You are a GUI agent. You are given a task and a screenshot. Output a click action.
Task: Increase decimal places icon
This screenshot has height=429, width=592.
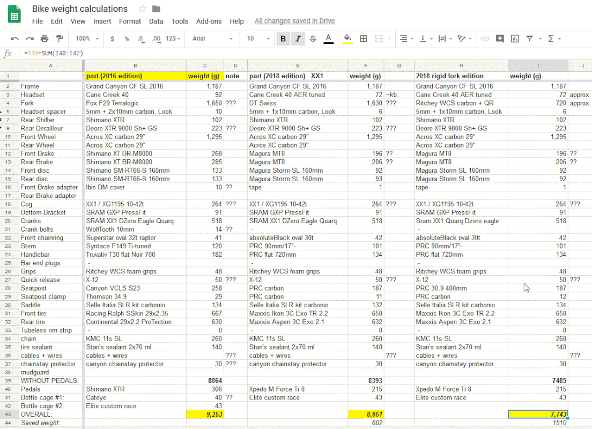156,39
